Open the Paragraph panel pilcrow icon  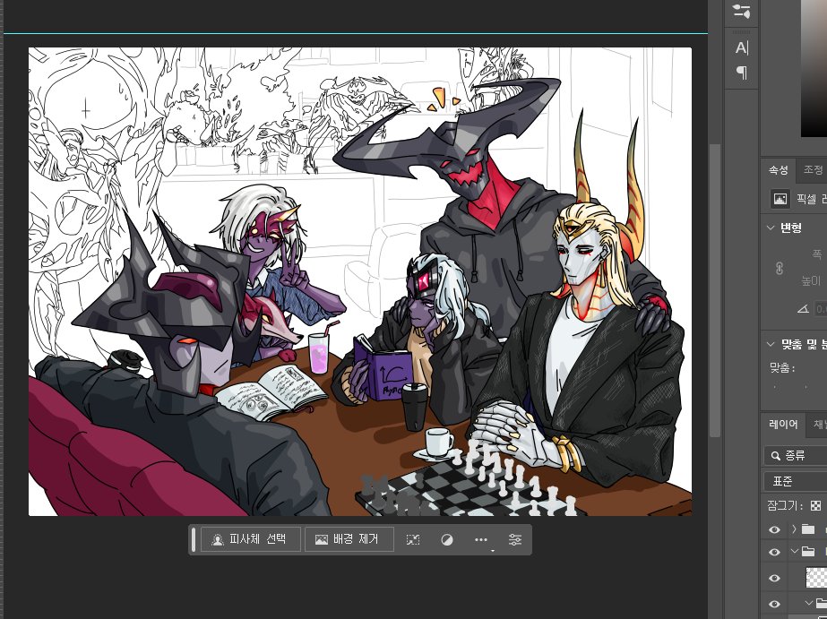742,73
